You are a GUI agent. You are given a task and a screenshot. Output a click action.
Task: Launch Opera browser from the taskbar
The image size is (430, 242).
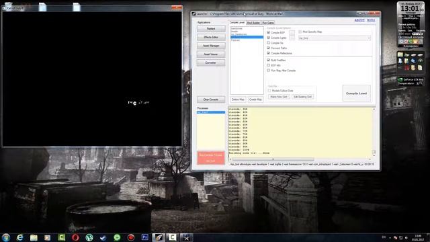point(75,237)
